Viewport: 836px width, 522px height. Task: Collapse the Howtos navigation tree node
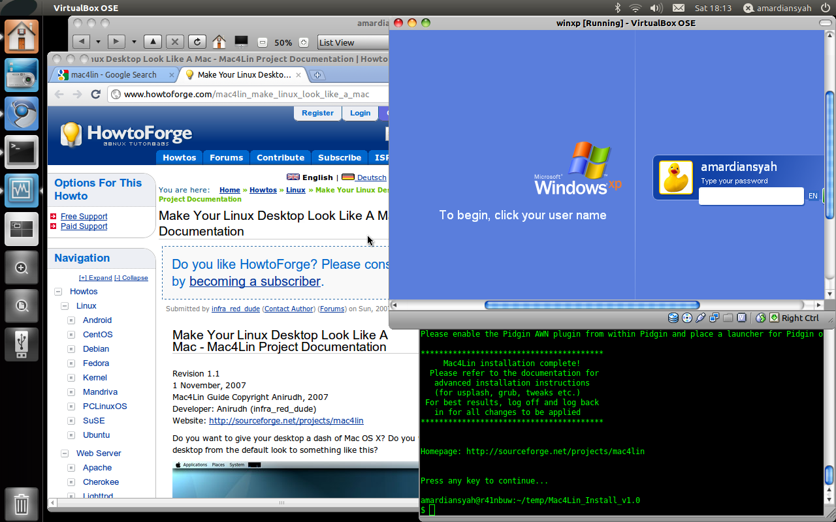[58, 292]
